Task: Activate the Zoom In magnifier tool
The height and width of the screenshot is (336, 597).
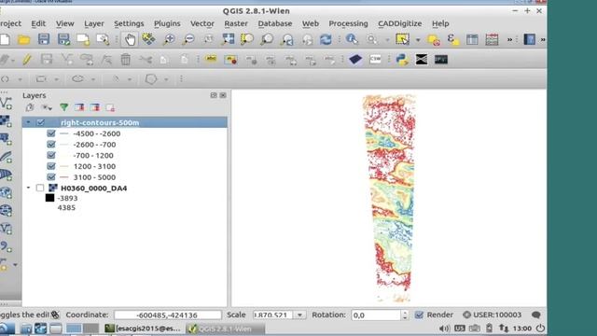Action: pos(169,39)
